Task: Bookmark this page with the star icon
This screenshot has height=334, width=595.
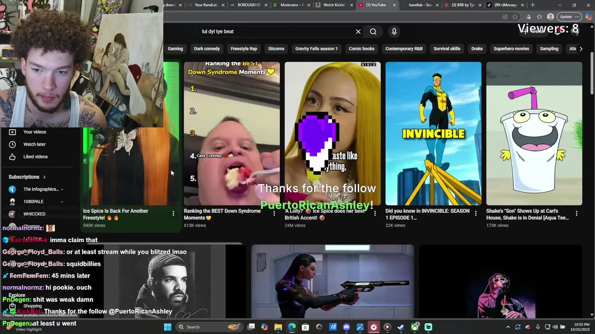Action: pyautogui.click(x=515, y=17)
